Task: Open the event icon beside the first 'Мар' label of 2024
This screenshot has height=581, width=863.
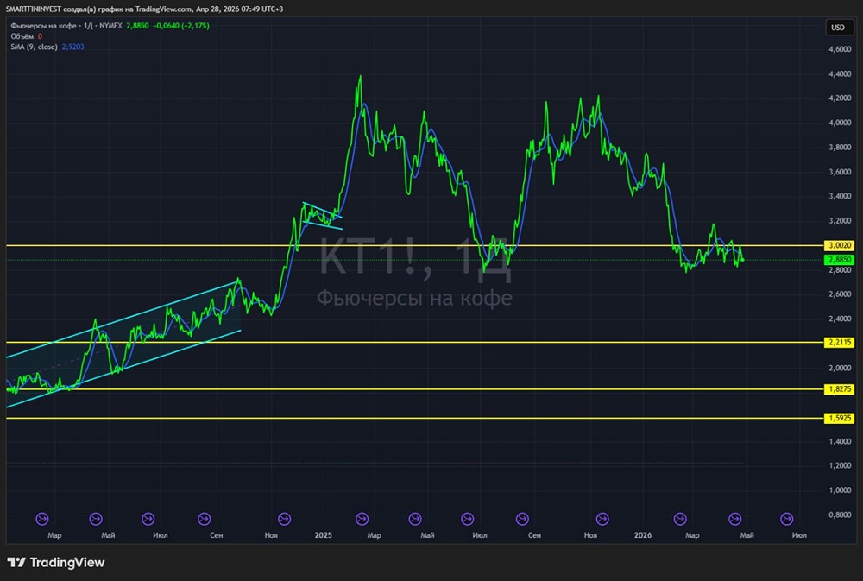Action: tap(42, 519)
